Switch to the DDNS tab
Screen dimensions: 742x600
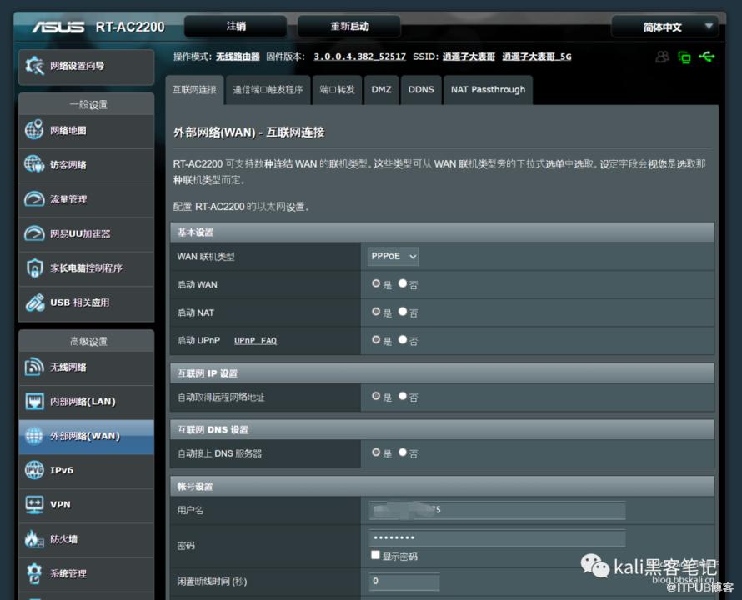click(x=421, y=89)
